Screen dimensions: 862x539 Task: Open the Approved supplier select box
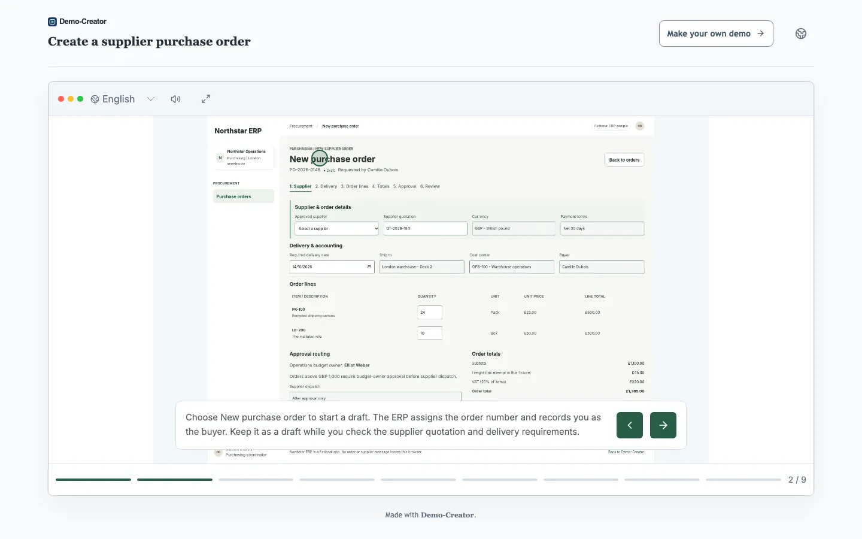point(337,229)
